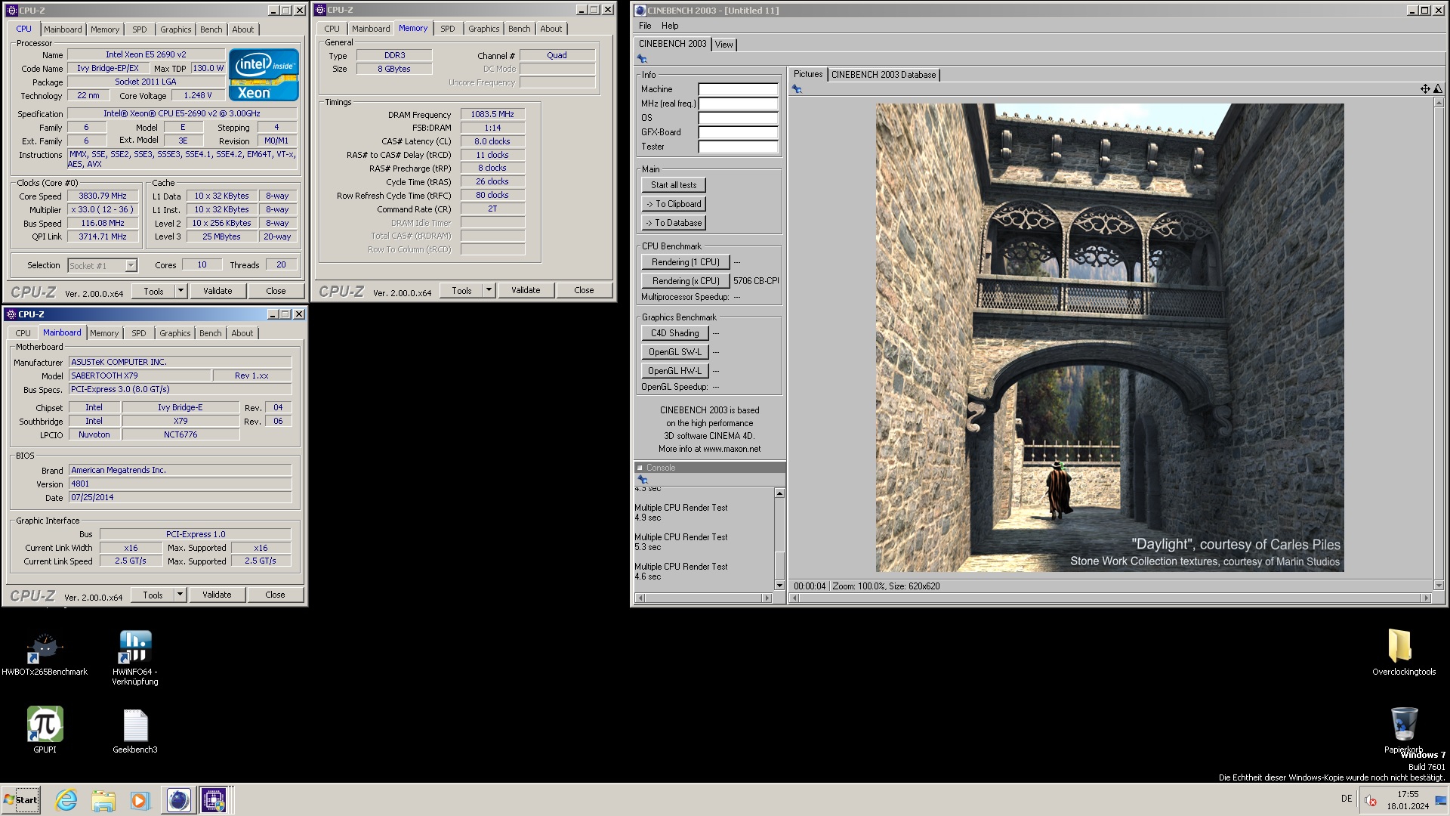Click the network tray icon
The height and width of the screenshot is (816, 1450).
point(1440,801)
